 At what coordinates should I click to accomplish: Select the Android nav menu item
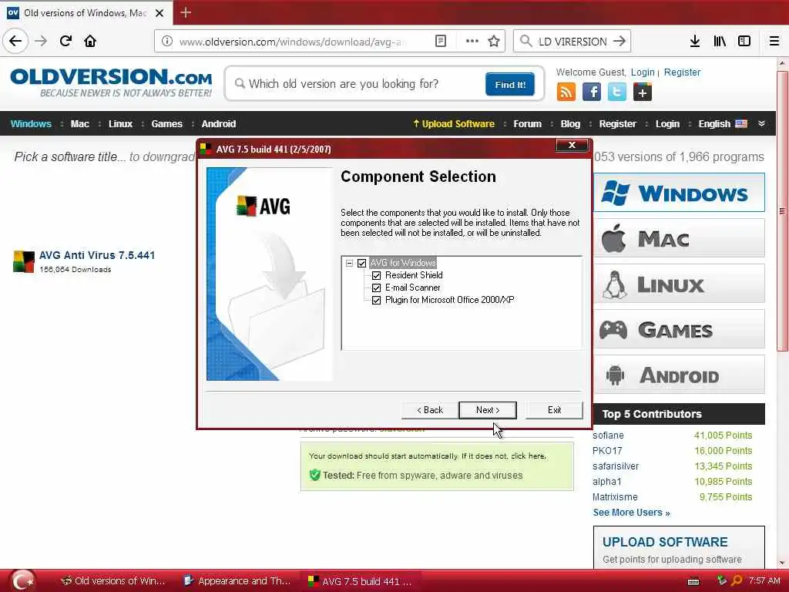click(x=219, y=124)
